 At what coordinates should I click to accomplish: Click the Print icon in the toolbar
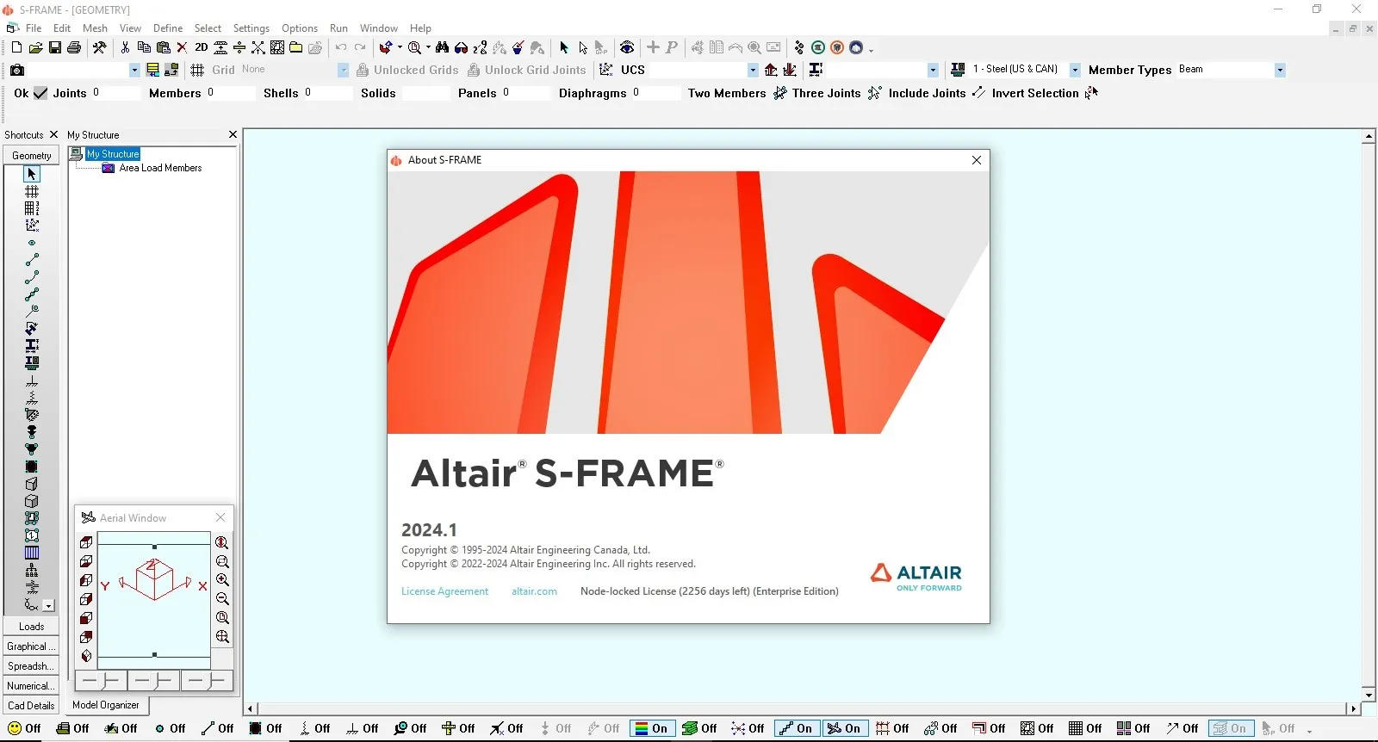tap(74, 47)
